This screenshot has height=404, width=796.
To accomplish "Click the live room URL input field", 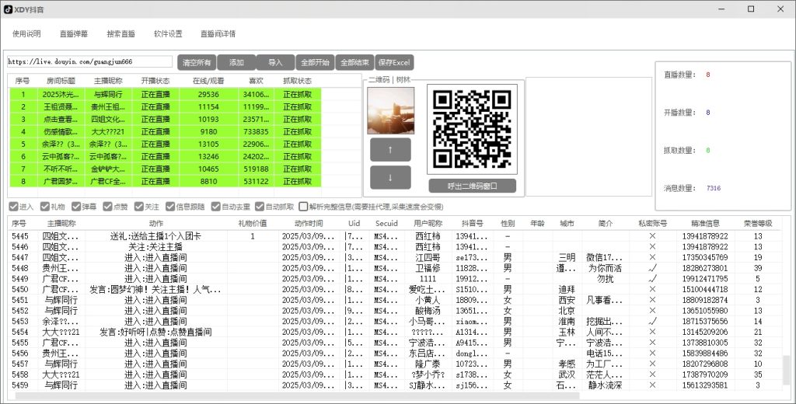I will [89, 61].
